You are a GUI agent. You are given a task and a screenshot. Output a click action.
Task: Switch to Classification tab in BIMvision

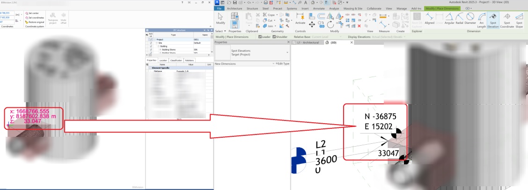point(176,60)
